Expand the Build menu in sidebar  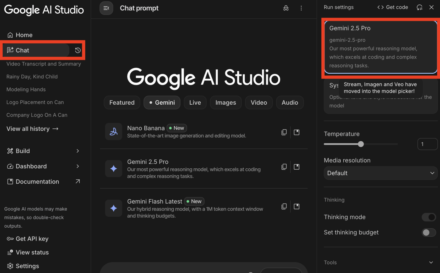tap(78, 151)
